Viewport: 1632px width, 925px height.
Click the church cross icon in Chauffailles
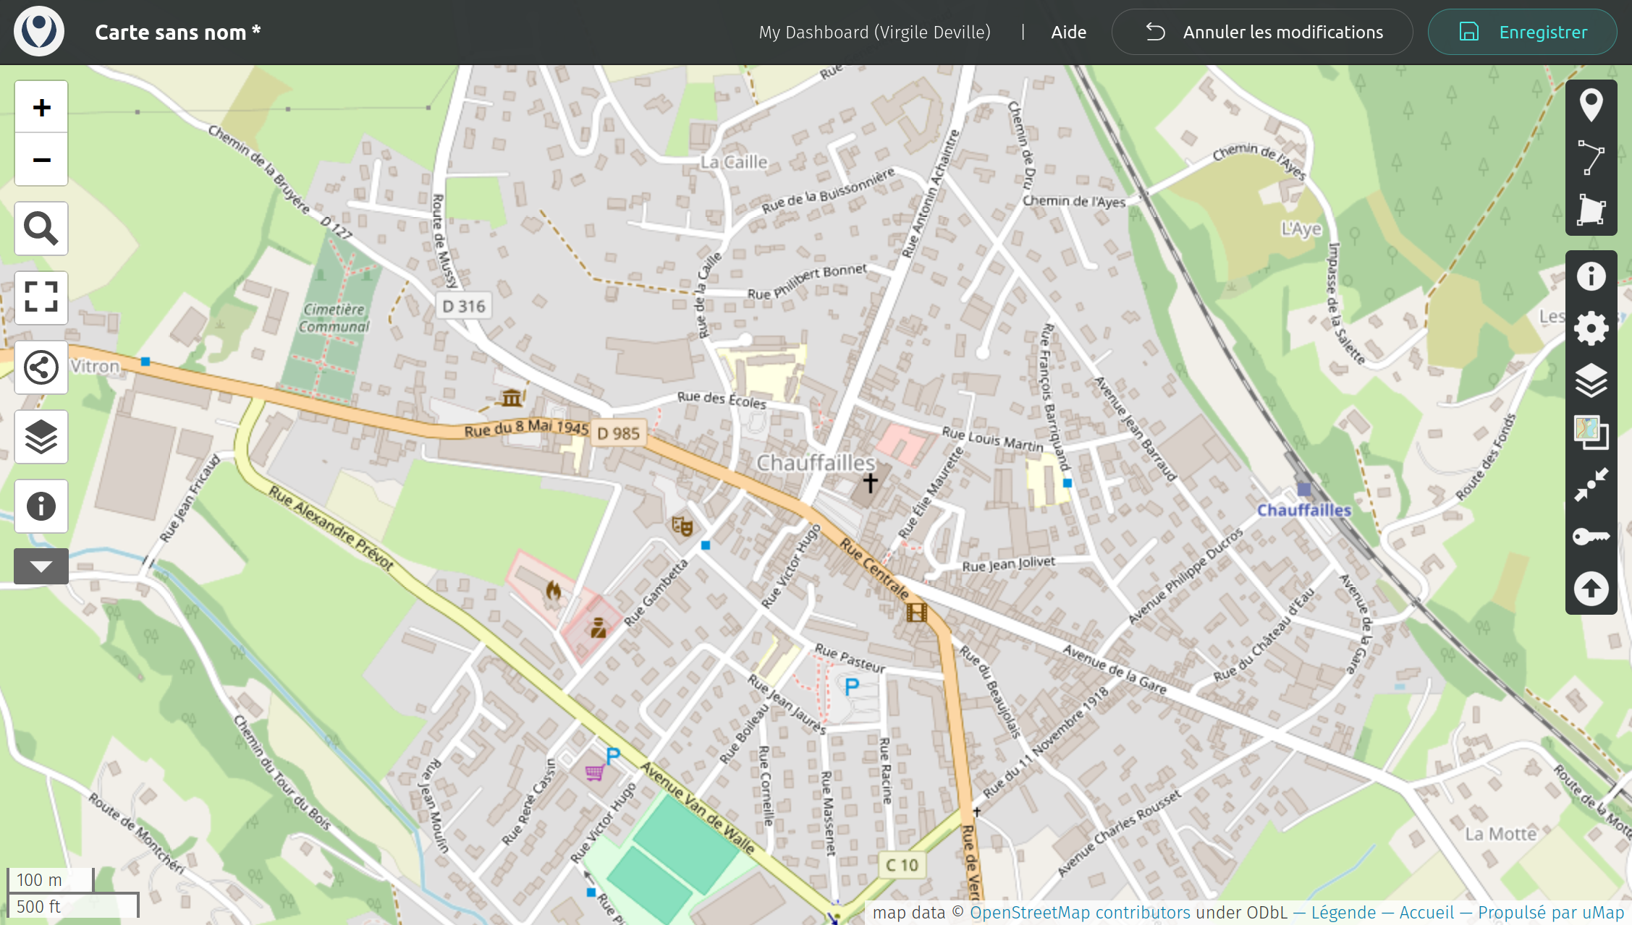pos(870,482)
